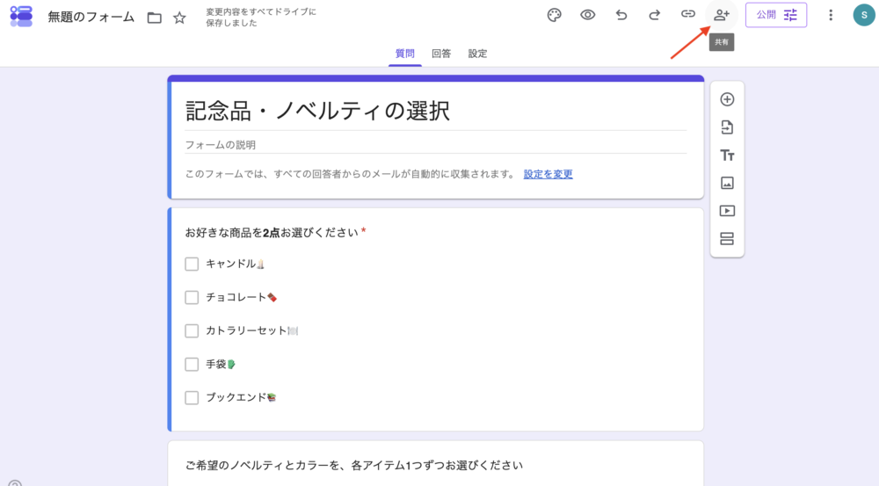The image size is (879, 486).
Task: Select the question お好きな商品を2点お選びください
Action: 272,232
